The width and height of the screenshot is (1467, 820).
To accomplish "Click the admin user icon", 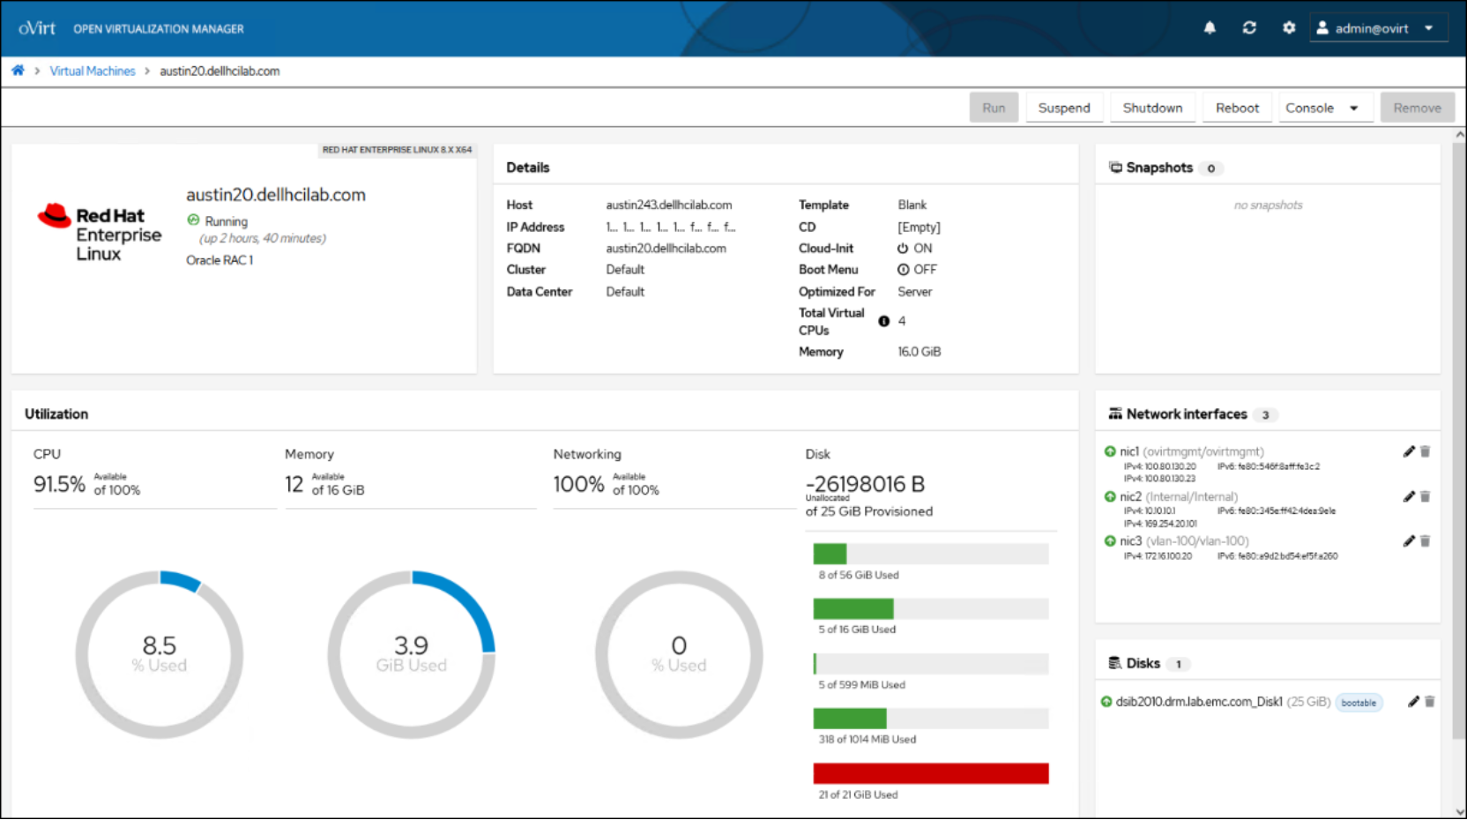I will pos(1322,28).
